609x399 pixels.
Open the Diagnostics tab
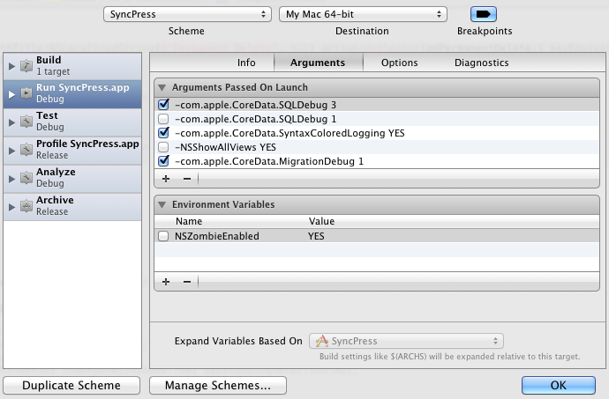point(482,63)
